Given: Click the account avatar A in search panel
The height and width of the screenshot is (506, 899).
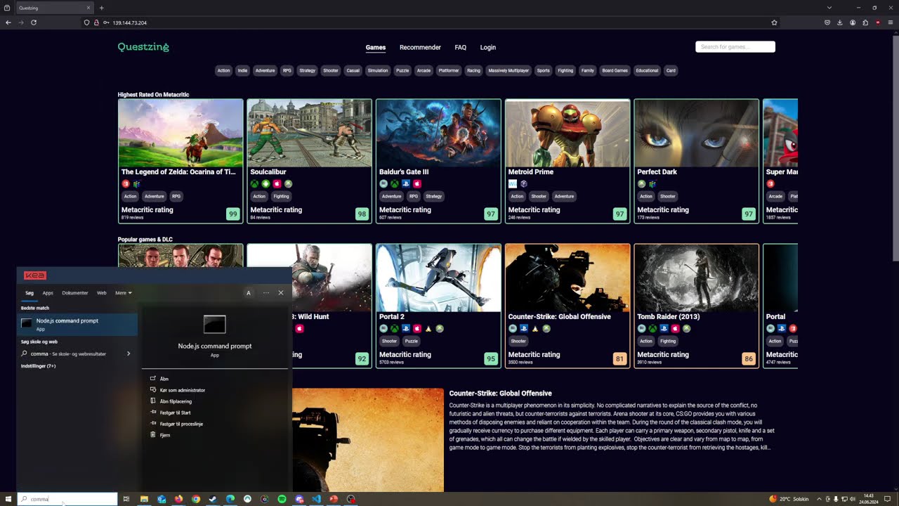Looking at the screenshot, I should click(x=248, y=292).
